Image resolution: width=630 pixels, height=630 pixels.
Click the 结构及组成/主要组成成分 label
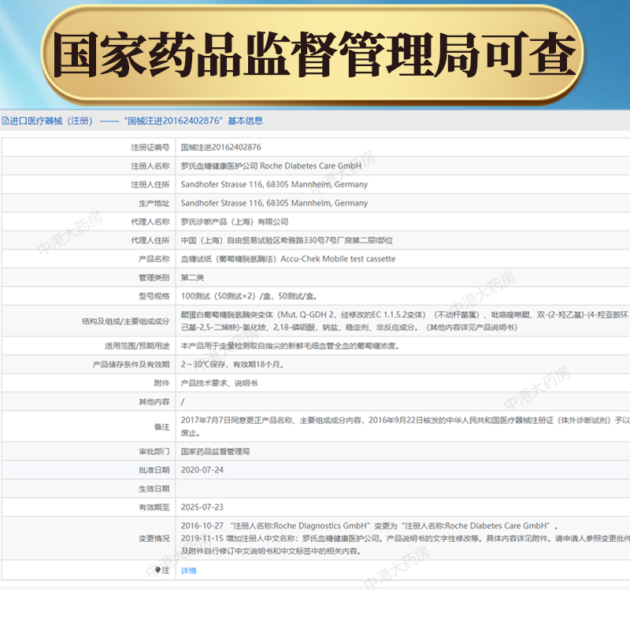(126, 321)
